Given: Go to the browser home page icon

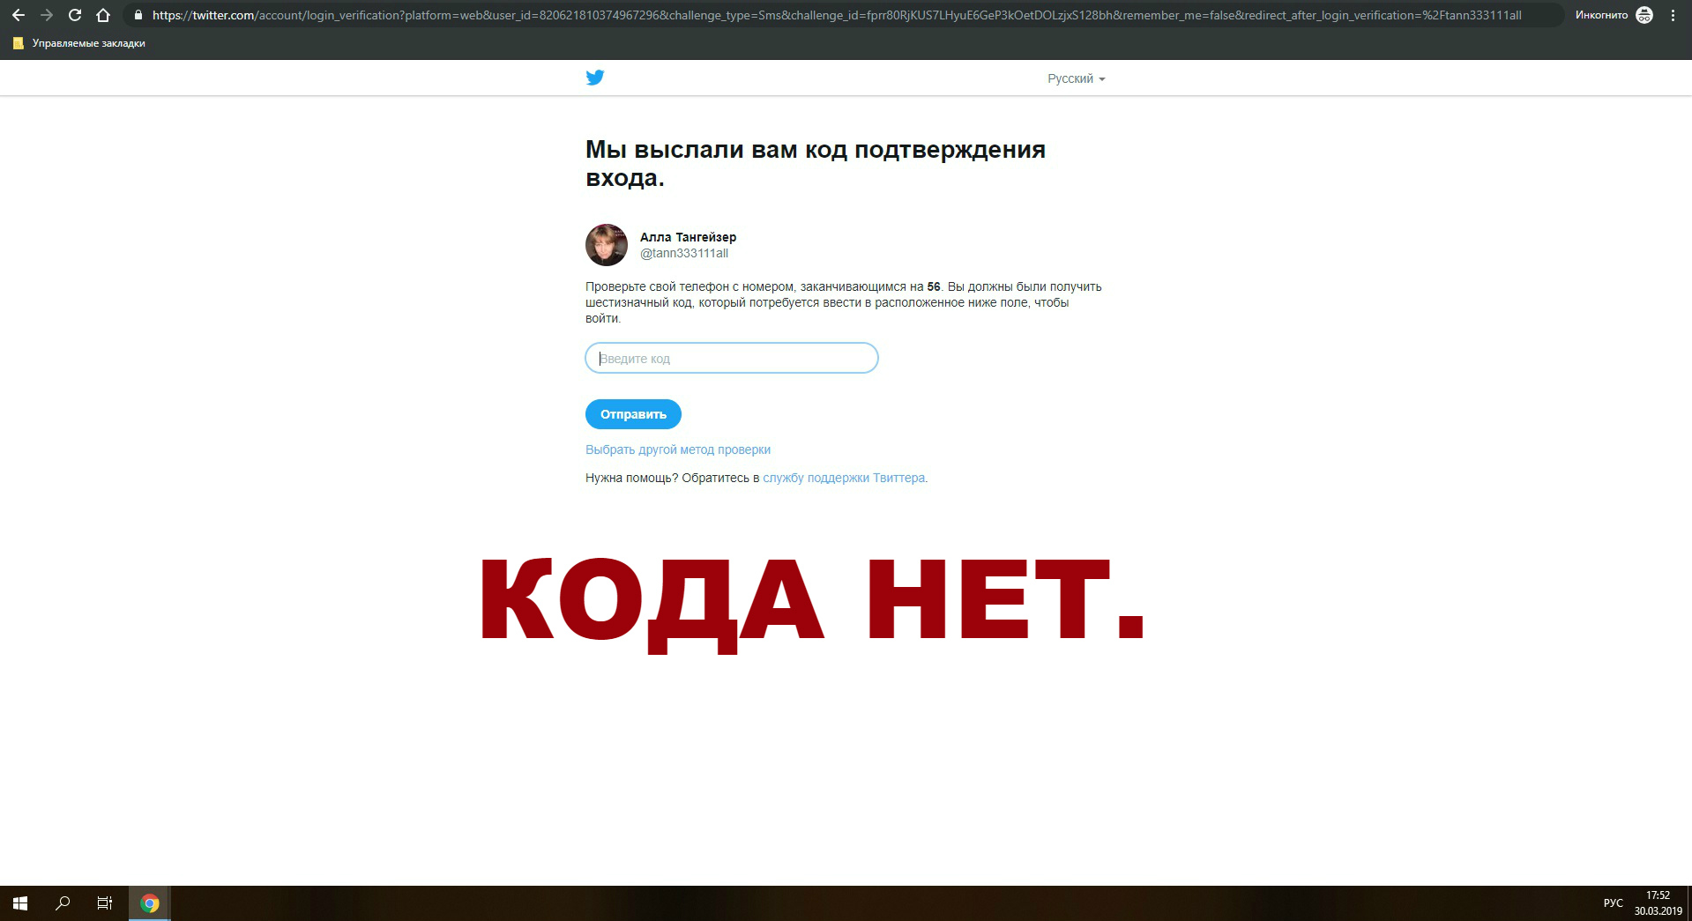Looking at the screenshot, I should pyautogui.click(x=103, y=15).
